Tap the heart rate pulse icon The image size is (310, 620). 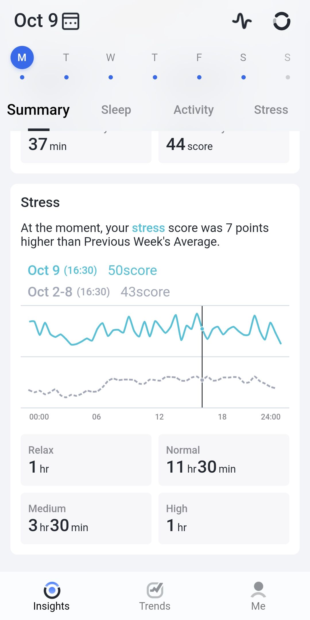242,21
